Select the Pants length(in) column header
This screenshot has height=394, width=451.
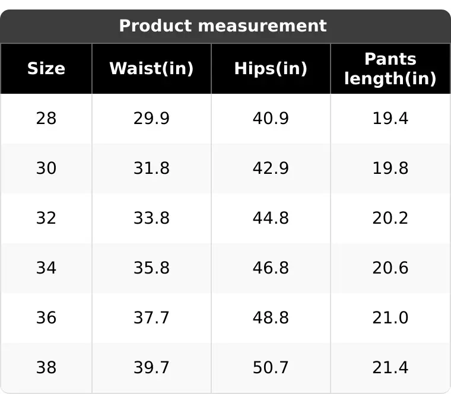tap(390, 69)
